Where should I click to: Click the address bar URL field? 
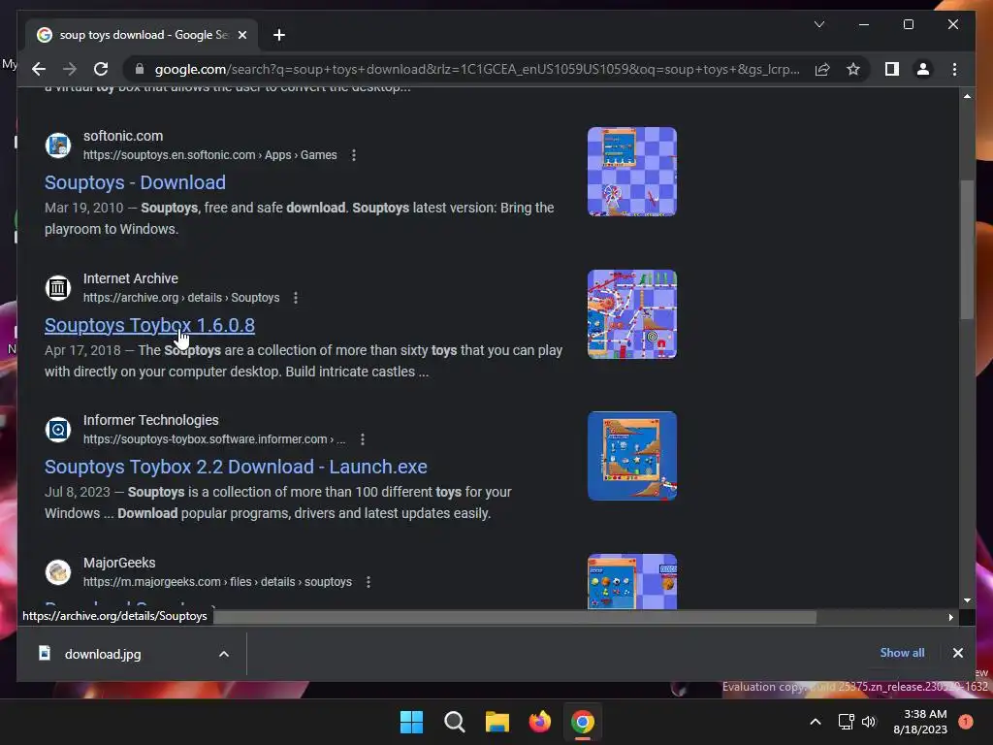pos(477,69)
